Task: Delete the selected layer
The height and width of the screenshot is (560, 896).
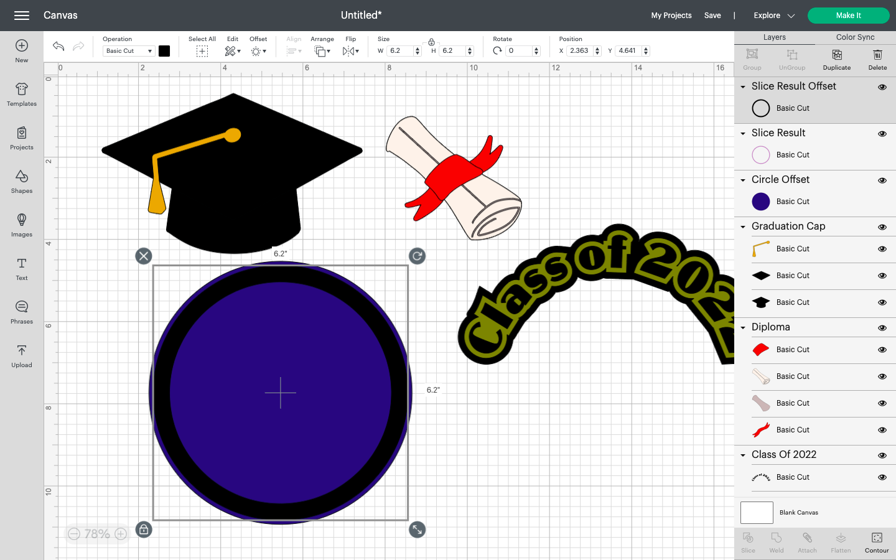Action: coord(877,60)
